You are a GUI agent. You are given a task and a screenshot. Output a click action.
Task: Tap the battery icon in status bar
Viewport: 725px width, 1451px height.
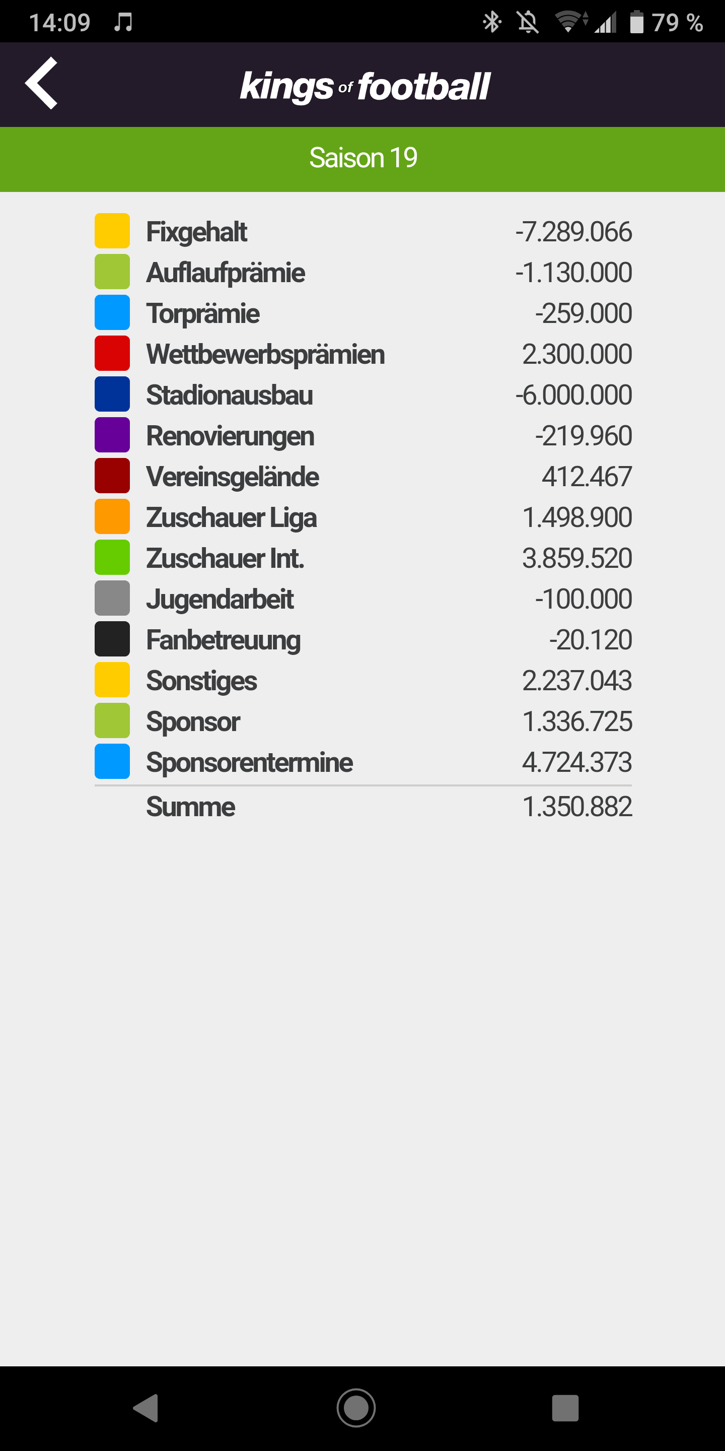point(636,22)
